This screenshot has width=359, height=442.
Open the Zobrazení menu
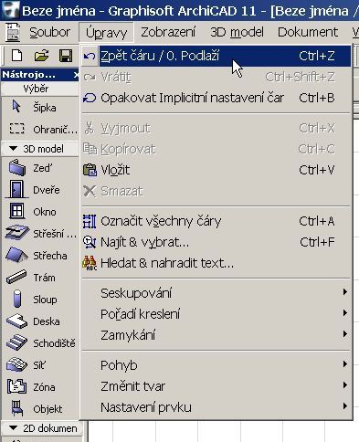coord(168,32)
